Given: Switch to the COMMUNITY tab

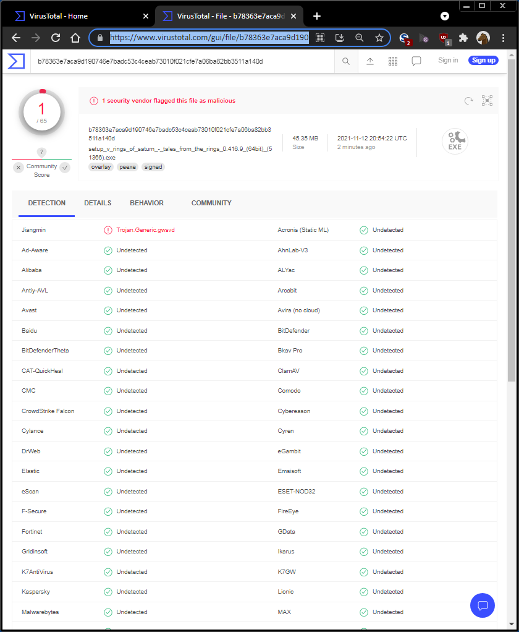Looking at the screenshot, I should [x=211, y=203].
